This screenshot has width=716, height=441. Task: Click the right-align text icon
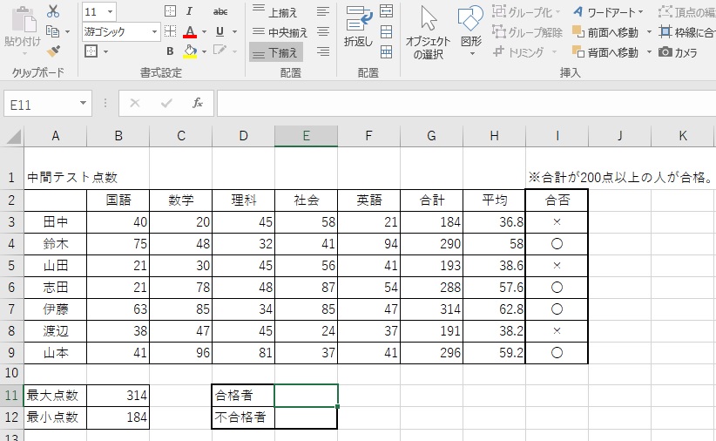(323, 51)
